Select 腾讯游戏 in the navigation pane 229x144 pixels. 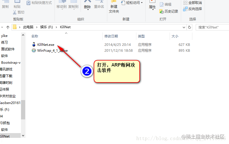[6, 69]
